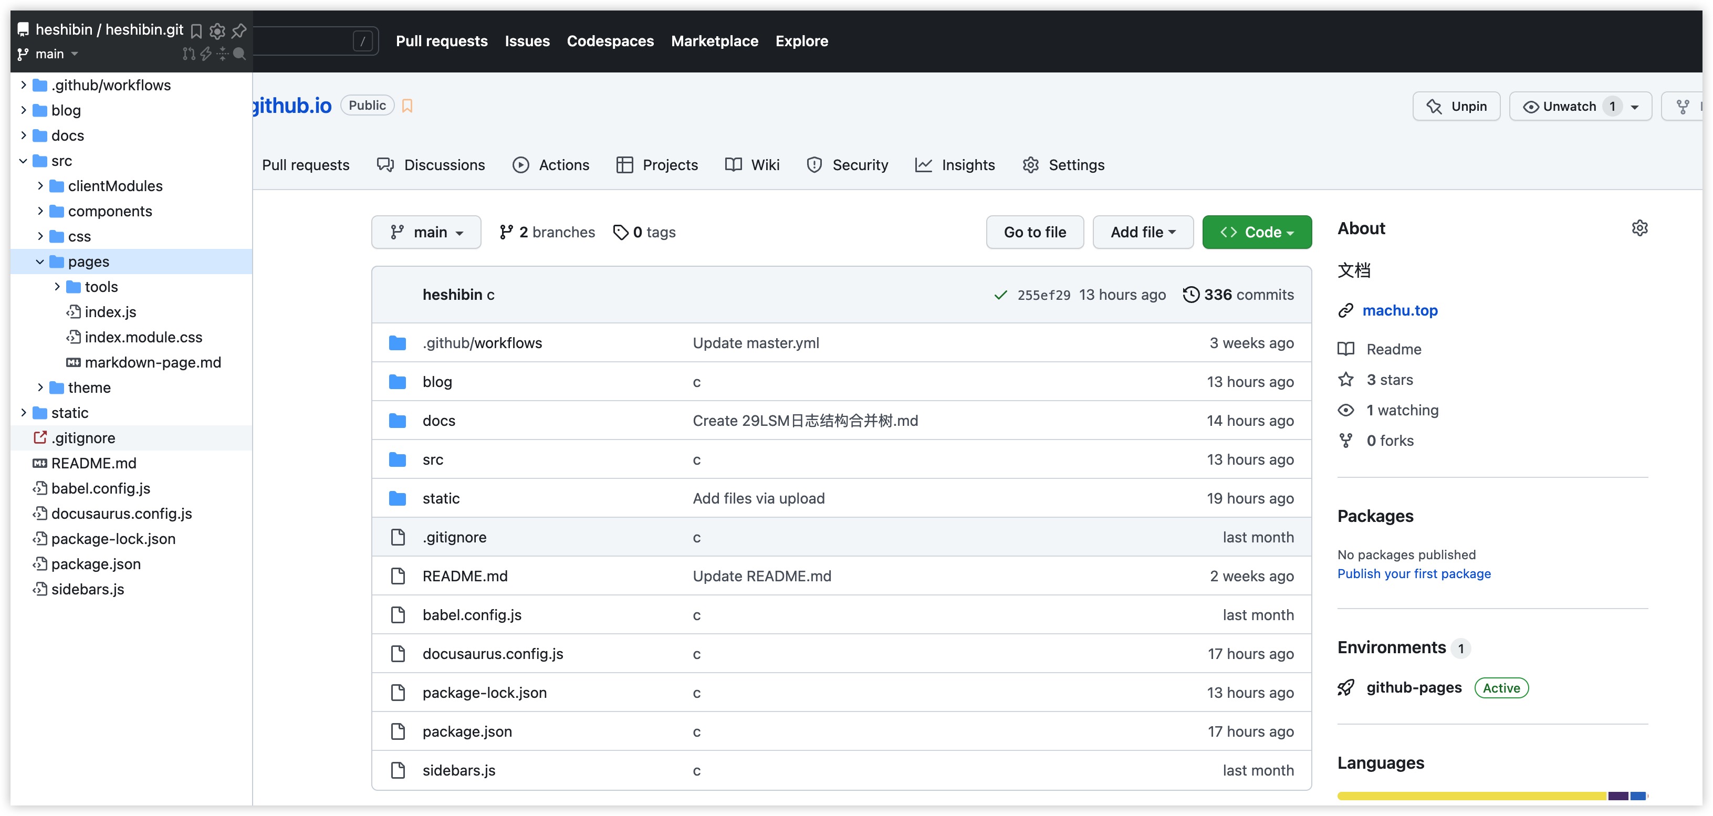Click the sidebar bookmark icon
Image resolution: width=1713 pixels, height=816 pixels.
click(196, 30)
